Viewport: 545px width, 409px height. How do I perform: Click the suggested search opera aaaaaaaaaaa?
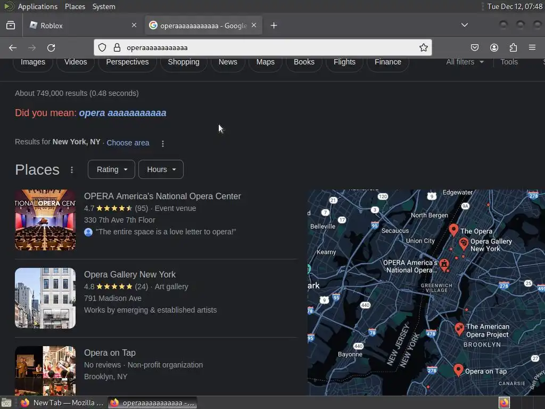pyautogui.click(x=122, y=113)
